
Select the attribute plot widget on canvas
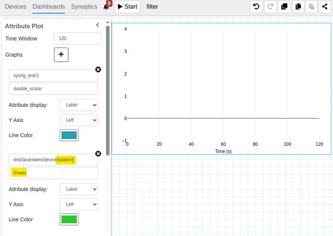221,89
